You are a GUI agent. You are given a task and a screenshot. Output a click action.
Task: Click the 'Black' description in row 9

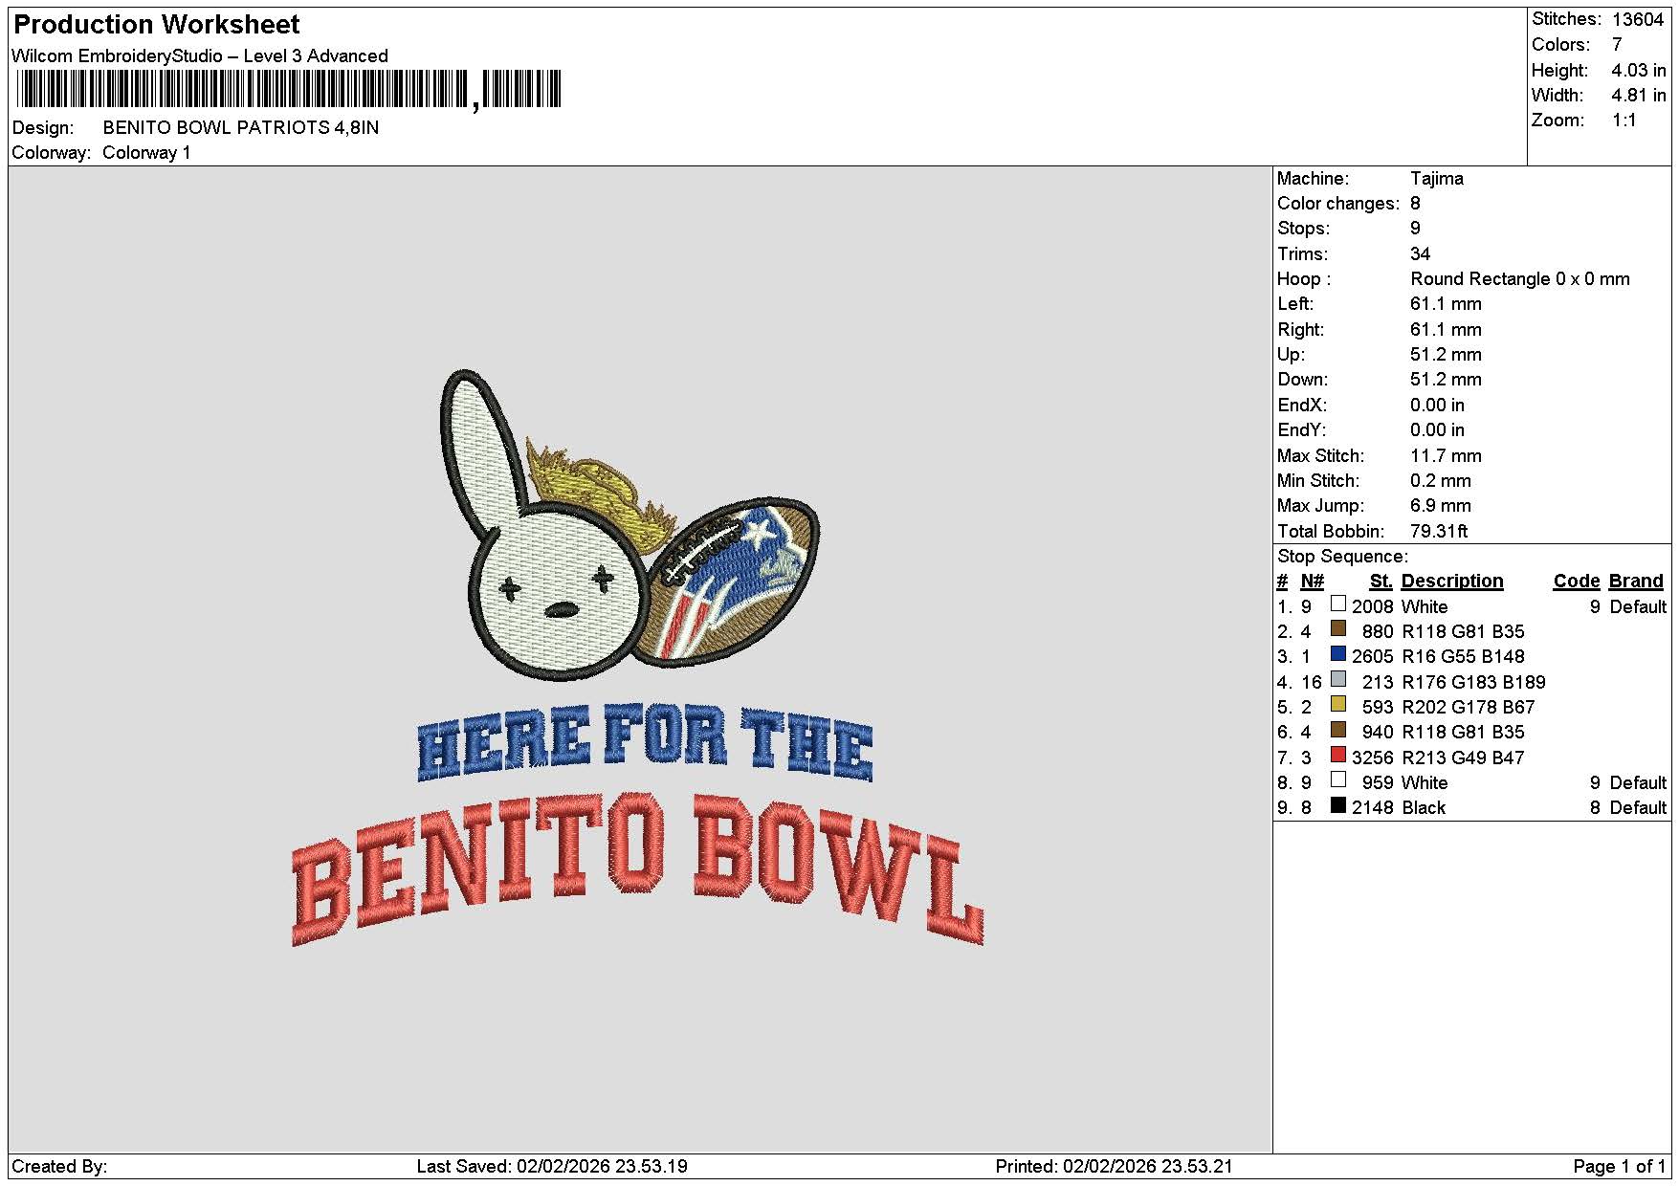1424,808
